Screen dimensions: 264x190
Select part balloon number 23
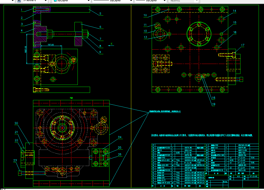point(15,160)
